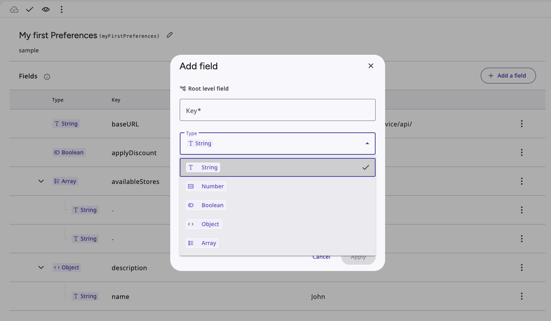This screenshot has width=551, height=321.
Task: Click the availableStores key cell
Action: click(135, 182)
